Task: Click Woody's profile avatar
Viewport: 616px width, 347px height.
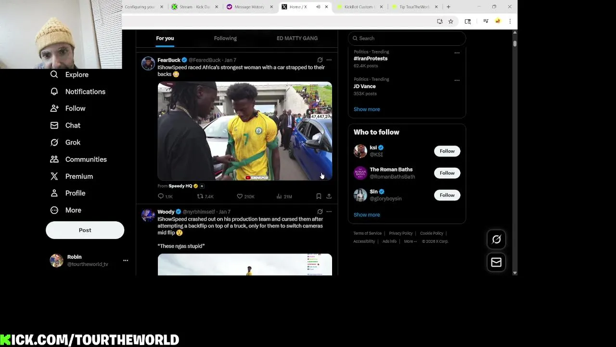Action: point(148,215)
